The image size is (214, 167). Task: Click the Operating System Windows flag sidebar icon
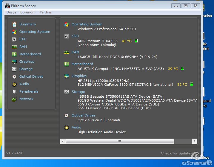(x=14, y=32)
